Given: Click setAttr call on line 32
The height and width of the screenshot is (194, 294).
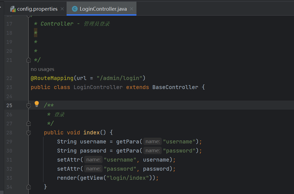Looking at the screenshot, I should click(x=68, y=169).
